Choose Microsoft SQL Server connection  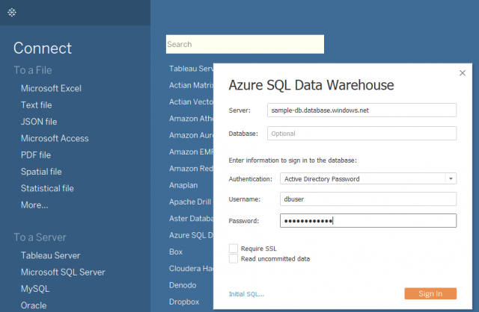[x=63, y=272]
